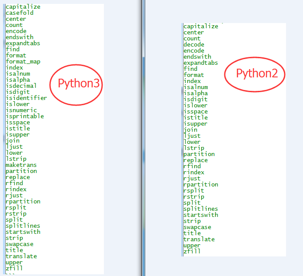Select format in the Python2 list
The image size is (303, 276).
pyautogui.click(x=193, y=75)
